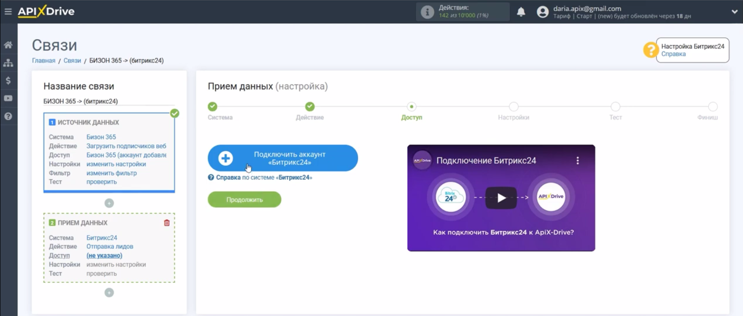Click the yellow question mark help icon
The height and width of the screenshot is (316, 743).
point(650,50)
